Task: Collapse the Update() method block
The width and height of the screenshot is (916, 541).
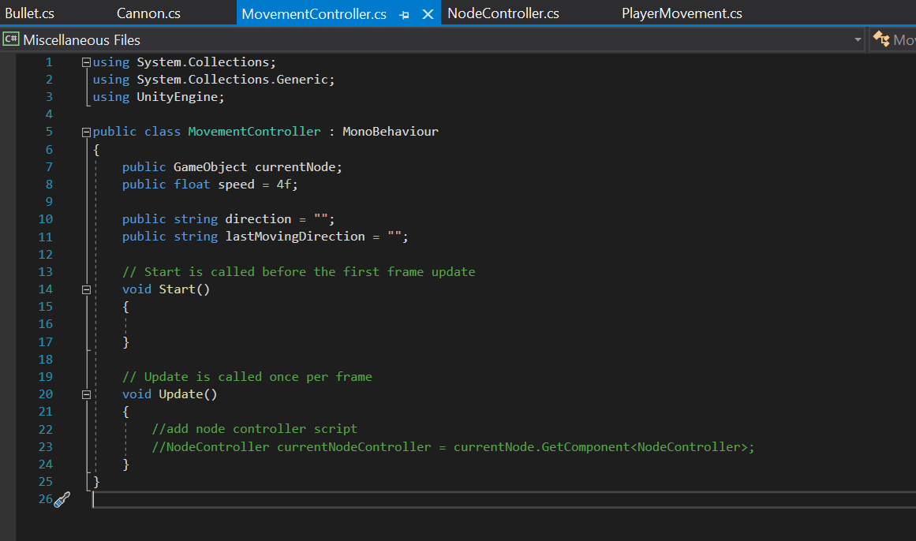Action: (x=86, y=395)
